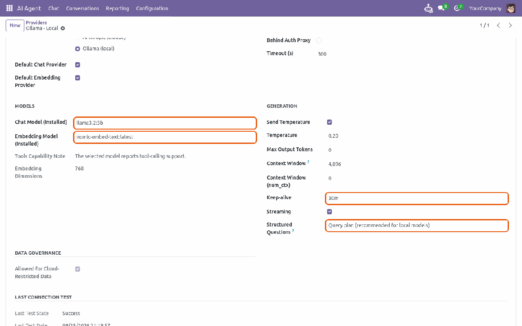The image size is (522, 326).
Task: Click the AI Agent app title
Action: pyautogui.click(x=30, y=8)
